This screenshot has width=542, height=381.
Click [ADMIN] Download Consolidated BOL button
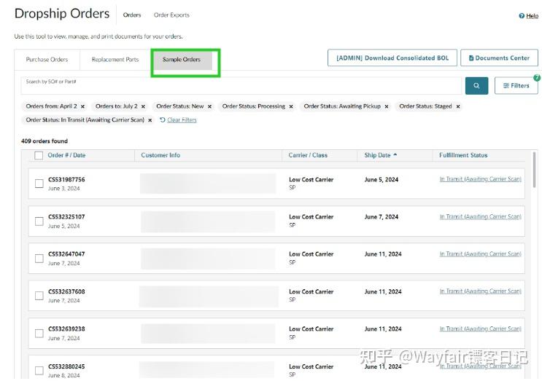[x=392, y=58]
